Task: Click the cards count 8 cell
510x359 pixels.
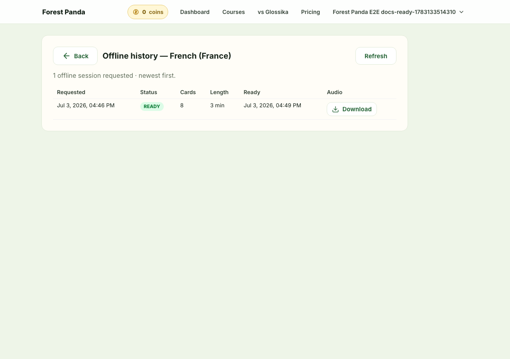Action: pyautogui.click(x=182, y=105)
